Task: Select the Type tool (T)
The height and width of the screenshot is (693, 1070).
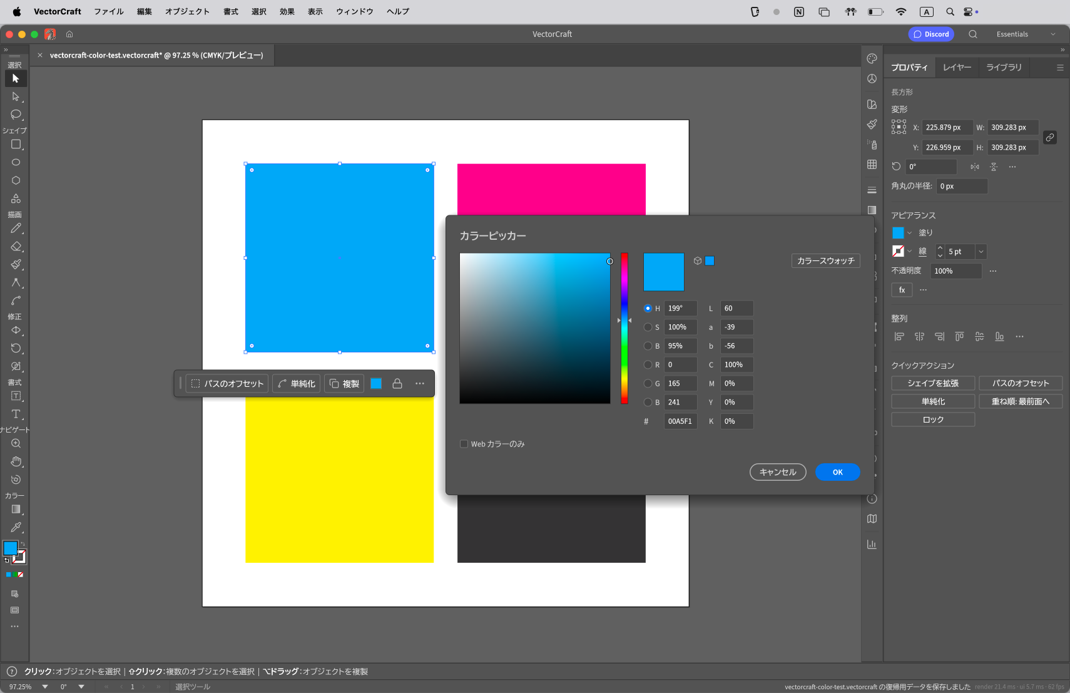Action: click(x=16, y=414)
